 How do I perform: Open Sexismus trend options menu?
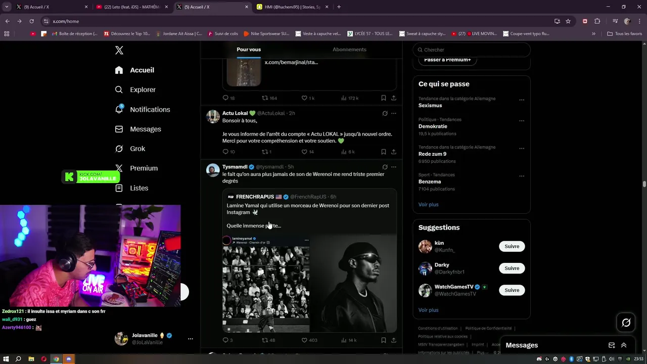[x=522, y=100]
